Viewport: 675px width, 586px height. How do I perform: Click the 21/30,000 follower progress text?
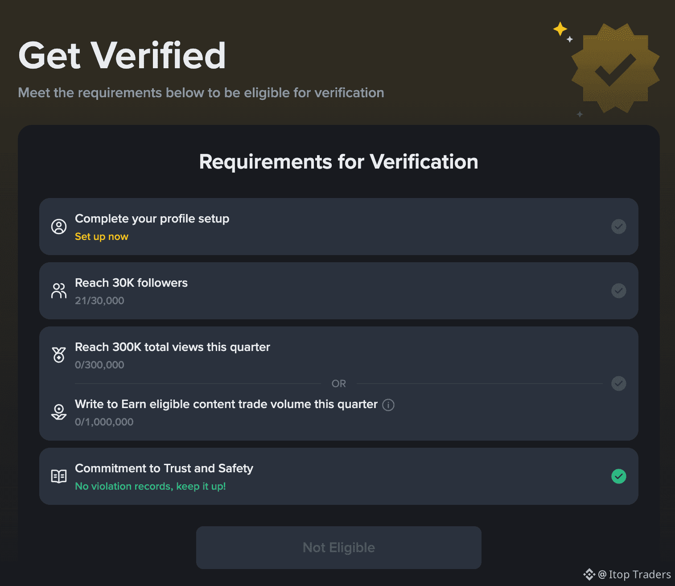coord(99,301)
